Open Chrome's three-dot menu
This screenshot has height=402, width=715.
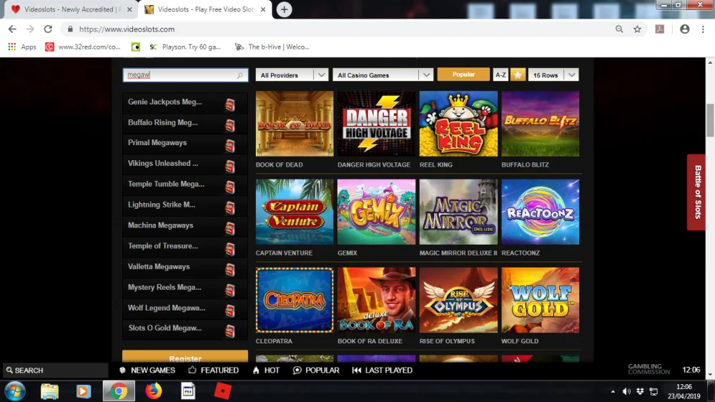703,29
